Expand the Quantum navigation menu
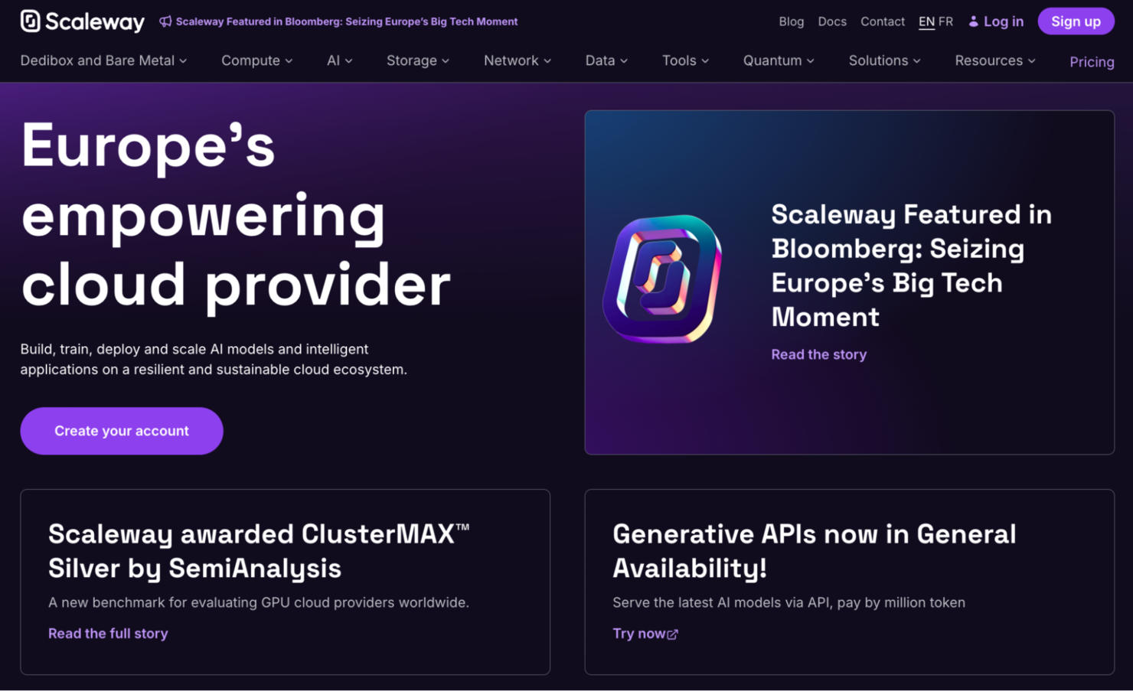This screenshot has width=1133, height=691. (x=778, y=60)
